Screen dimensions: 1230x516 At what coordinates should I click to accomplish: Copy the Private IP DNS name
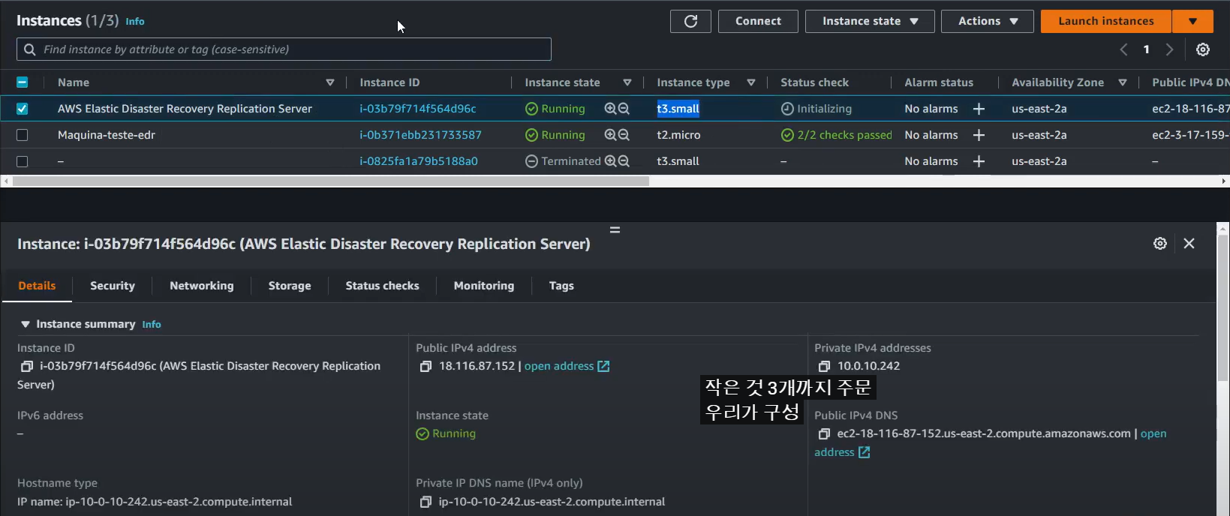(x=426, y=502)
